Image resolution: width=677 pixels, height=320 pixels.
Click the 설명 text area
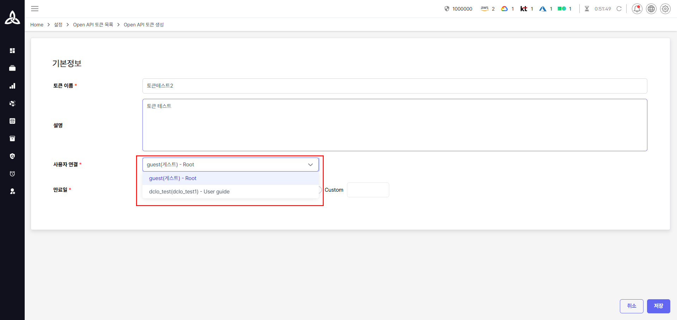395,125
